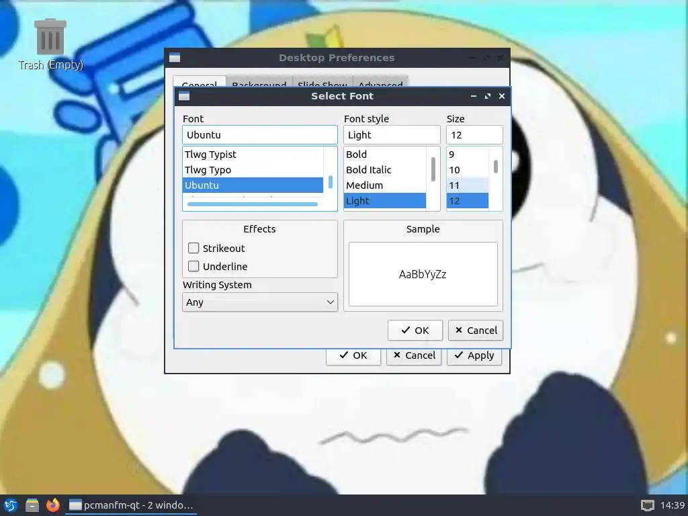This screenshot has height=516, width=688.
Task: Click OK in Desktop Preferences window
Action: pos(353,356)
